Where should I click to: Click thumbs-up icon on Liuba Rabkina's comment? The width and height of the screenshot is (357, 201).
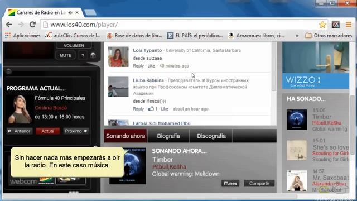pos(151,109)
